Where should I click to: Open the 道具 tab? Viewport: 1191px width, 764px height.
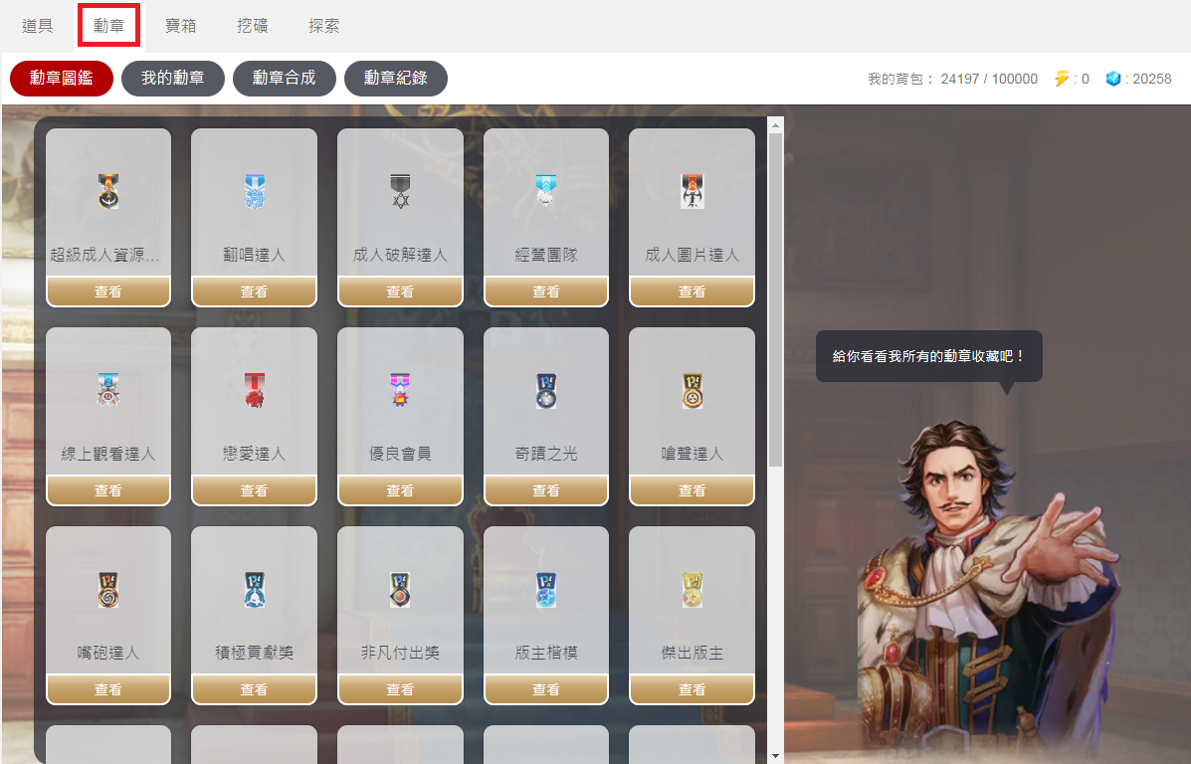click(x=37, y=26)
